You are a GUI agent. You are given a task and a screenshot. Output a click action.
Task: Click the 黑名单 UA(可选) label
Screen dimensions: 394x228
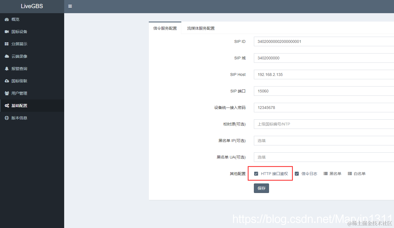pos(231,157)
